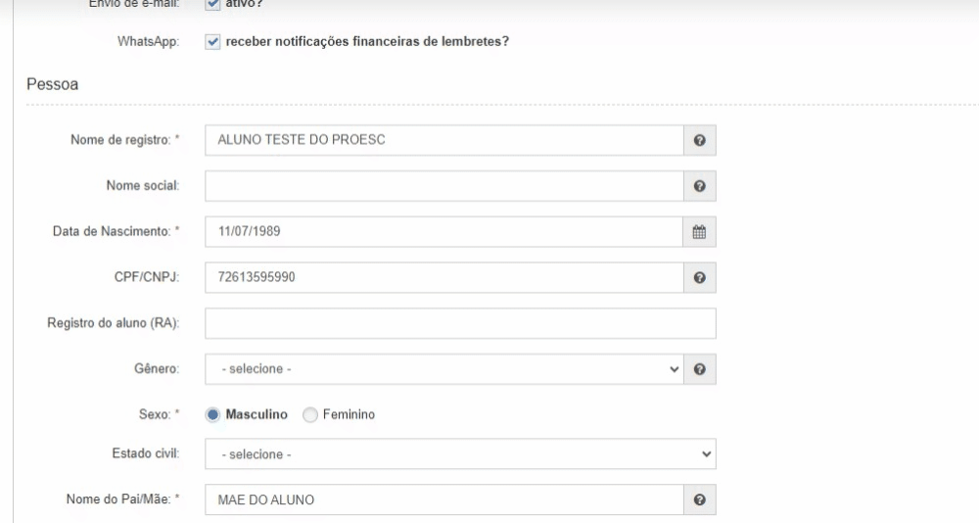Click the Data de Nascimento date field
The width and height of the screenshot is (979, 523).
pos(443,232)
